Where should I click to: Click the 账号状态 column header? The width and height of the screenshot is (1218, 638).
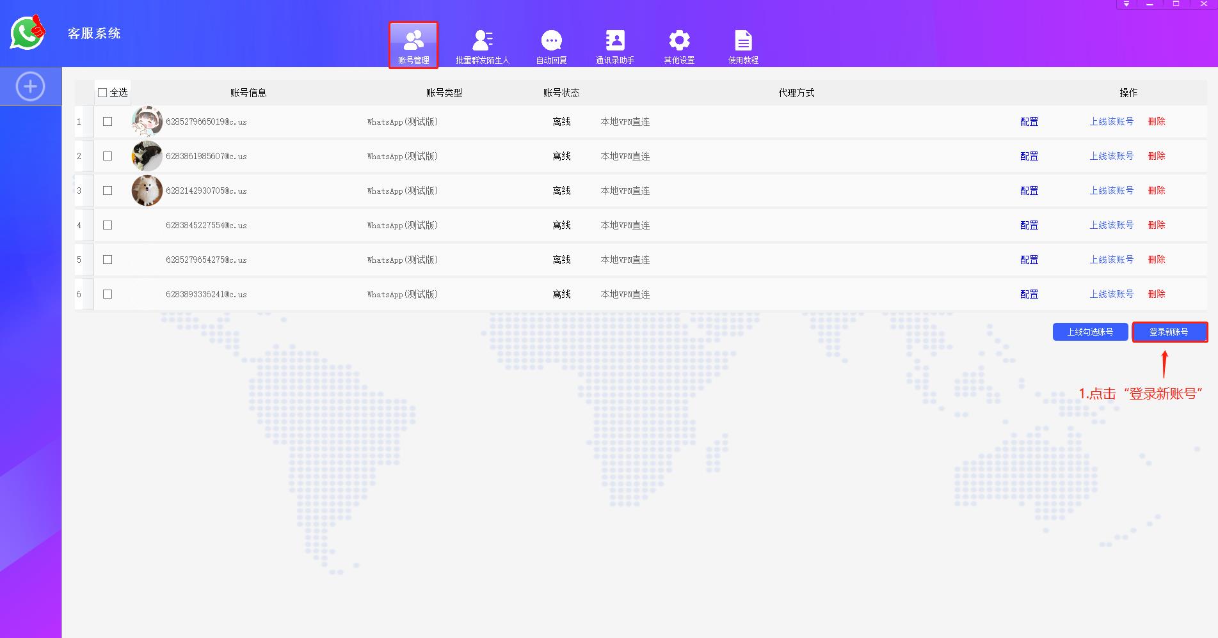(561, 93)
